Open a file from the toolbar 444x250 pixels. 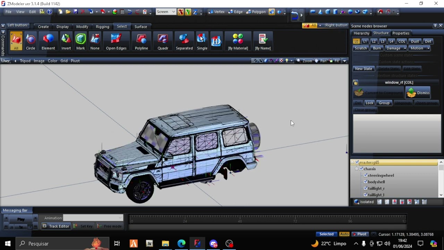(68, 12)
